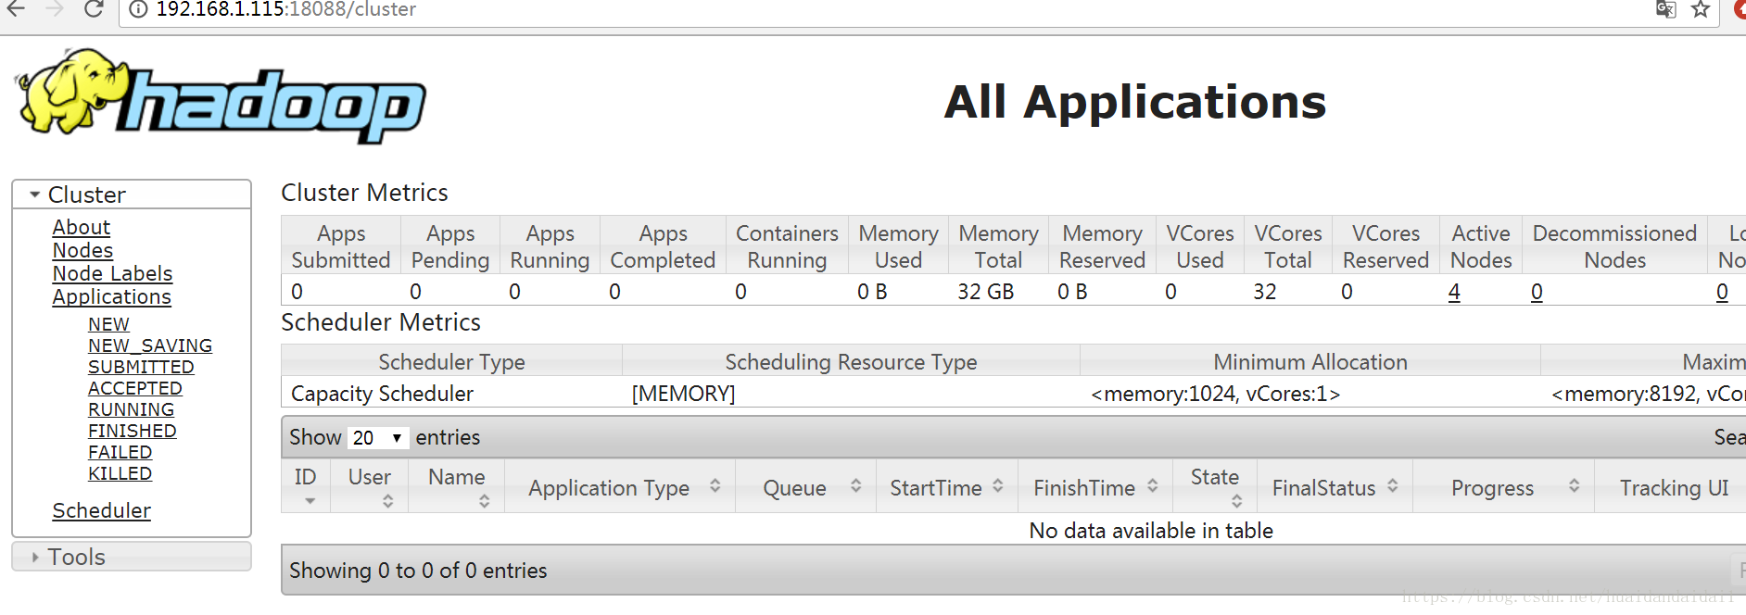
Task: Sort table by StartTime column
Action: pyautogui.click(x=946, y=487)
